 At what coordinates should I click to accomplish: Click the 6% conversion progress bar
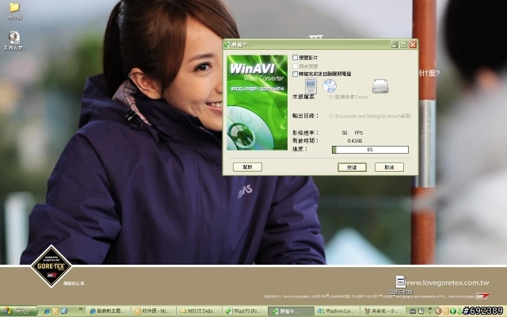tap(370, 150)
